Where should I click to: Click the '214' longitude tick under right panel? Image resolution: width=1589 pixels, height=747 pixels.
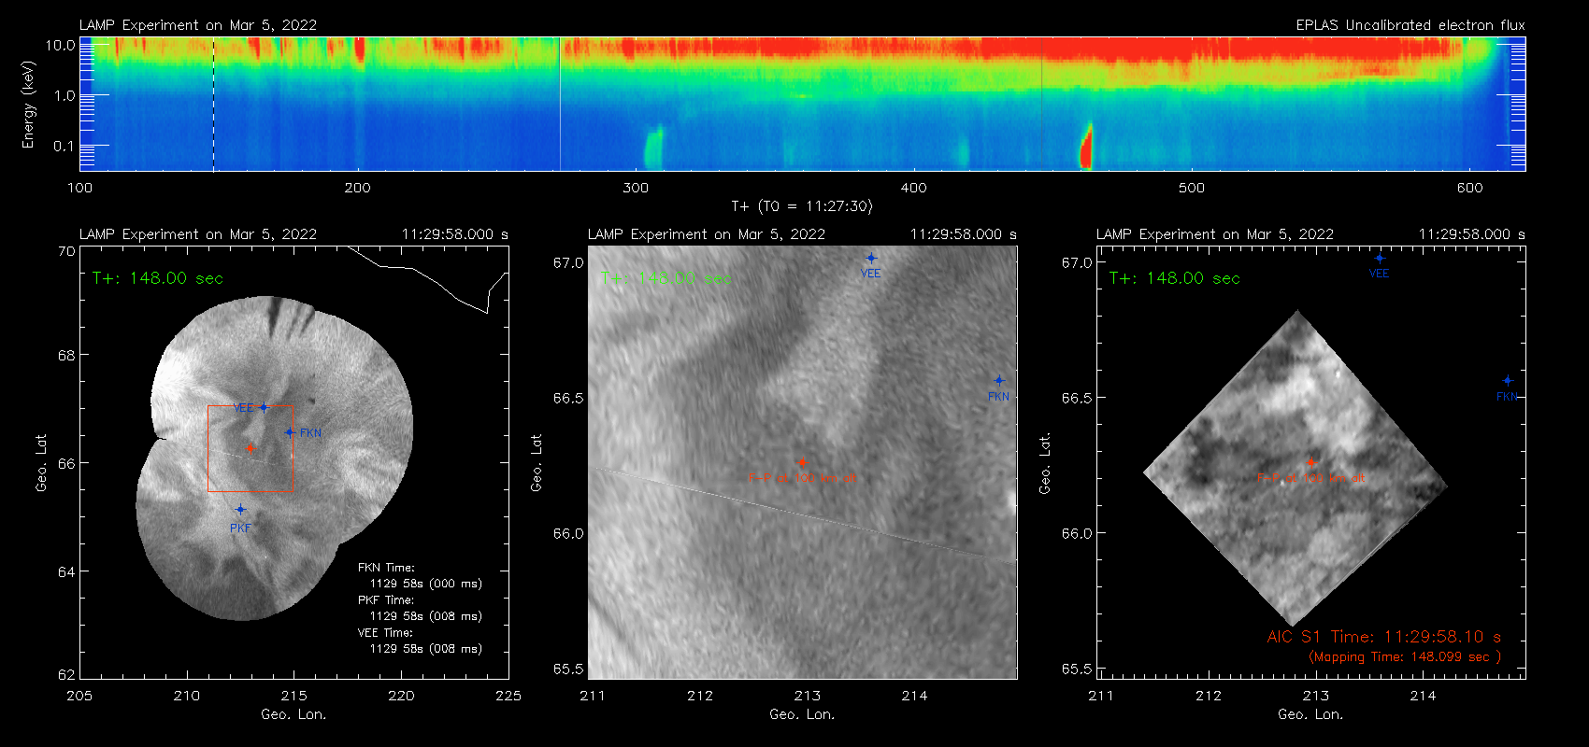(x=1424, y=696)
